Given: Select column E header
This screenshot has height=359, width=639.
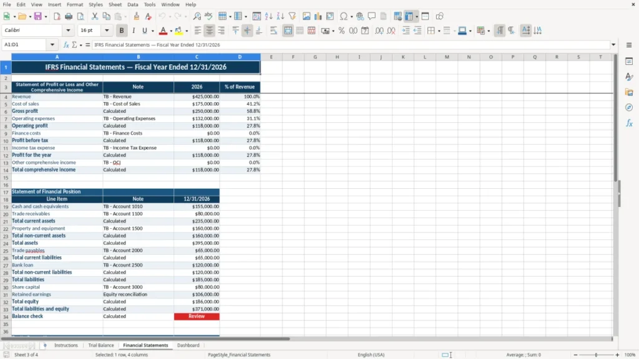Looking at the screenshot, I should click(x=271, y=57).
